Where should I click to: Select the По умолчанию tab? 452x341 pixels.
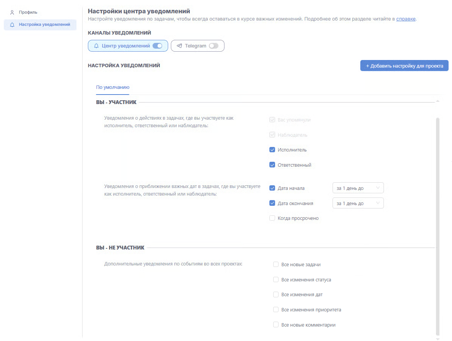pyautogui.click(x=113, y=87)
